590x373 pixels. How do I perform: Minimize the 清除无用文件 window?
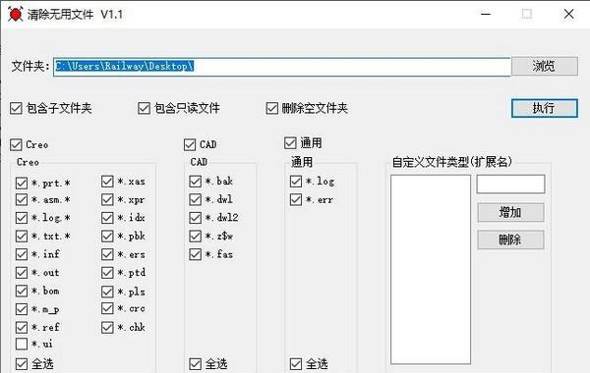[486, 15]
